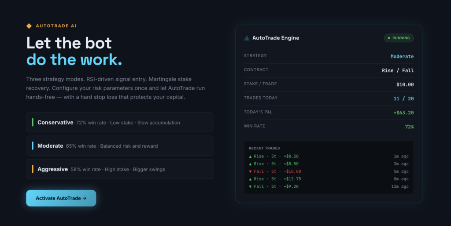Screen dimensions: 451x226
Task: Click the $10.00 stake value
Action: [x=405, y=84]
